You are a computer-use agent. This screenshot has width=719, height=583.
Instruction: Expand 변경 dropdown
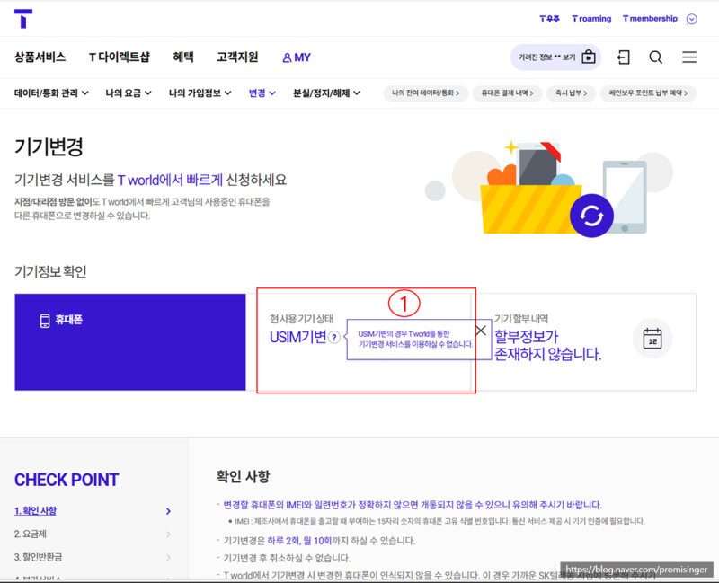[x=262, y=93]
